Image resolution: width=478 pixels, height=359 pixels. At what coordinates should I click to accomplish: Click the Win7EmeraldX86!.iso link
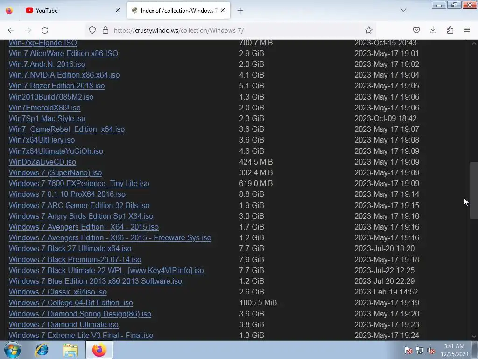(x=44, y=108)
